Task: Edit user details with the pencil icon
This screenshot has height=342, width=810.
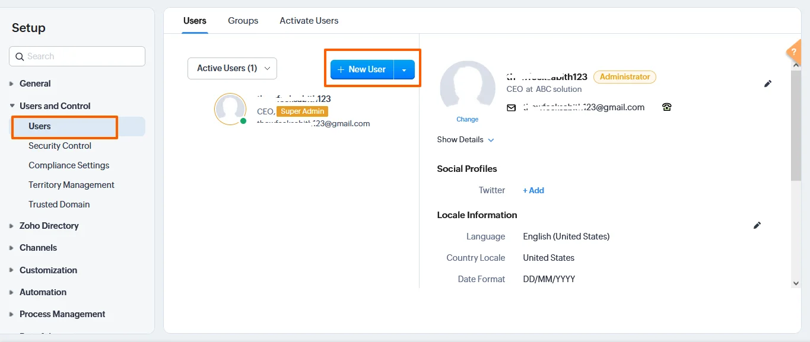Action: tap(767, 84)
